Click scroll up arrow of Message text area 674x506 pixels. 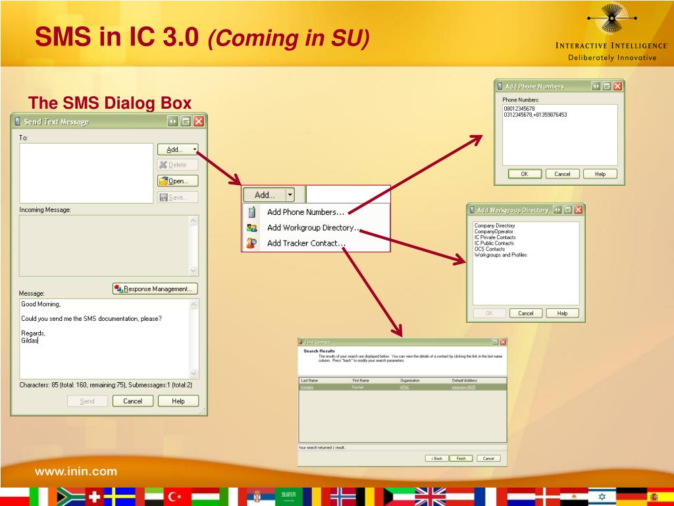pos(194,304)
